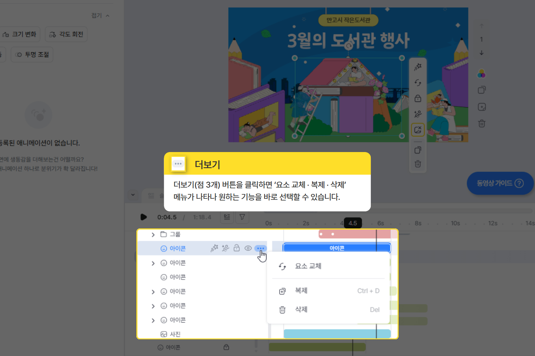Click the chevron dropdown above the play button
The image size is (535, 356).
[133, 195]
